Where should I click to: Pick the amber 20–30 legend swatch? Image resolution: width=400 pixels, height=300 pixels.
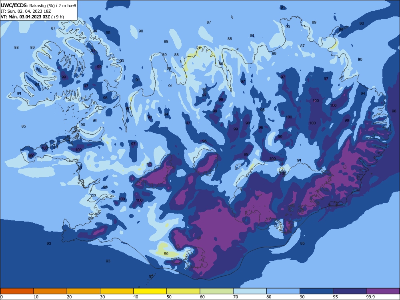(84, 291)
